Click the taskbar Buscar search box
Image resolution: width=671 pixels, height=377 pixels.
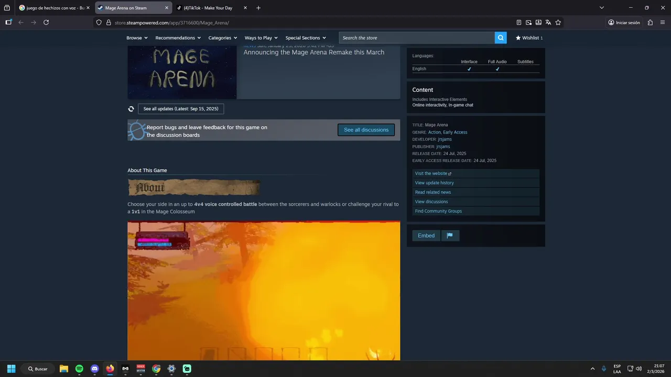[x=37, y=369]
